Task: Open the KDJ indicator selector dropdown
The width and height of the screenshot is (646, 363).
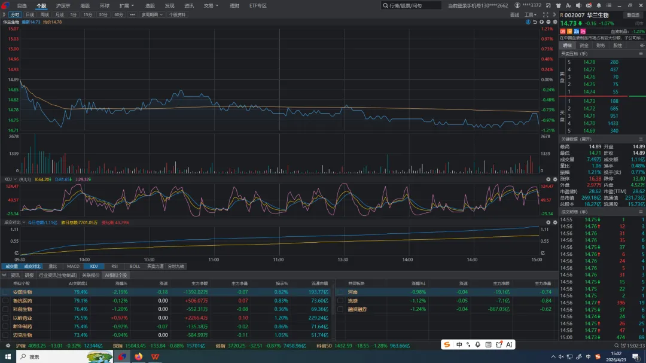Action: (10, 179)
